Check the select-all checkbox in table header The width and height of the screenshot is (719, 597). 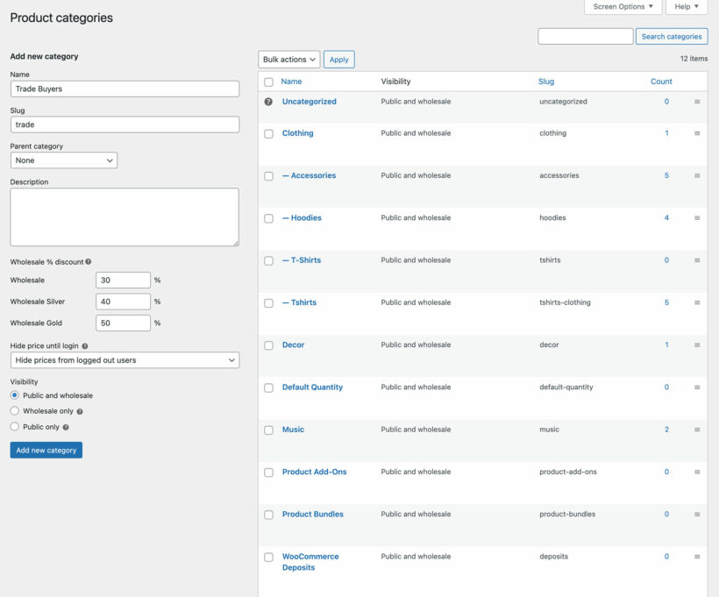click(x=268, y=81)
